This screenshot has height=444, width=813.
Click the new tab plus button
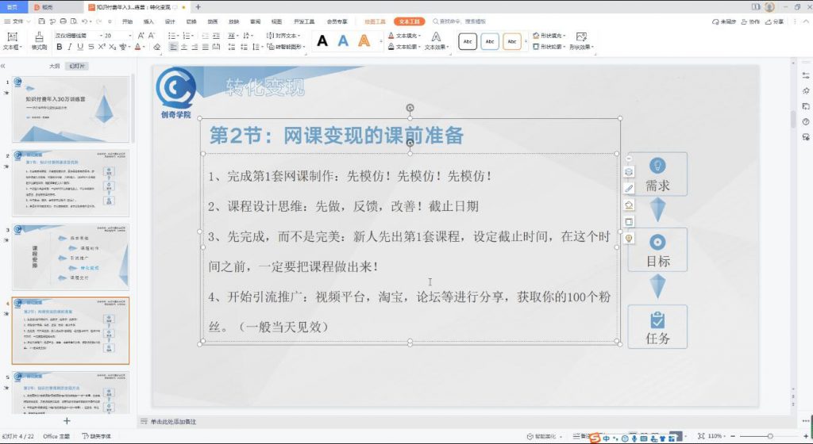tap(198, 7)
